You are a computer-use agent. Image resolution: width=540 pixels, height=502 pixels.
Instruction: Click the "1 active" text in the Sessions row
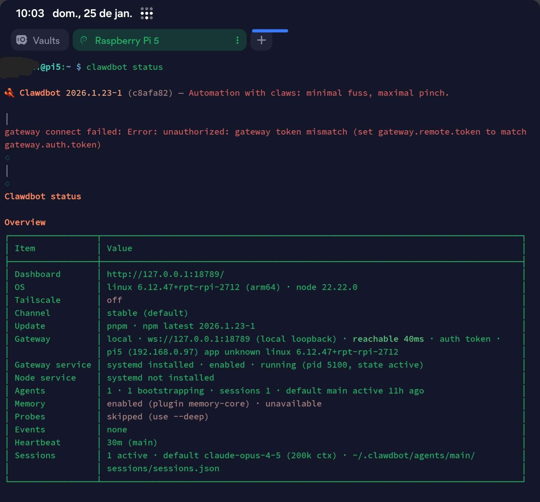pyautogui.click(x=127, y=456)
